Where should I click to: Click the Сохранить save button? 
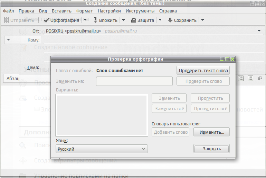182,20
